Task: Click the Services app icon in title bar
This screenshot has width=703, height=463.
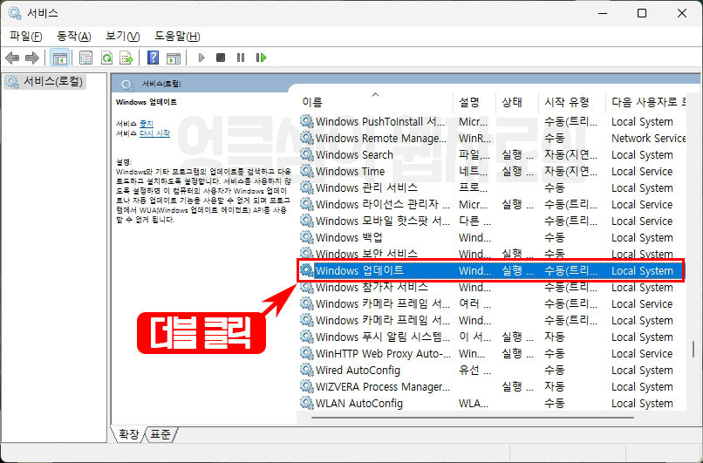Action: coord(14,13)
